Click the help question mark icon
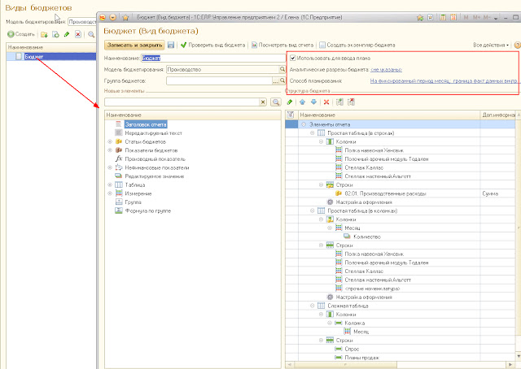Image resolution: width=521 pixels, height=369 pixels. click(x=517, y=45)
